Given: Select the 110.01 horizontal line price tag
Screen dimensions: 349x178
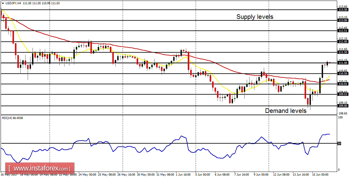Looking at the screenshot, I should point(343,84).
